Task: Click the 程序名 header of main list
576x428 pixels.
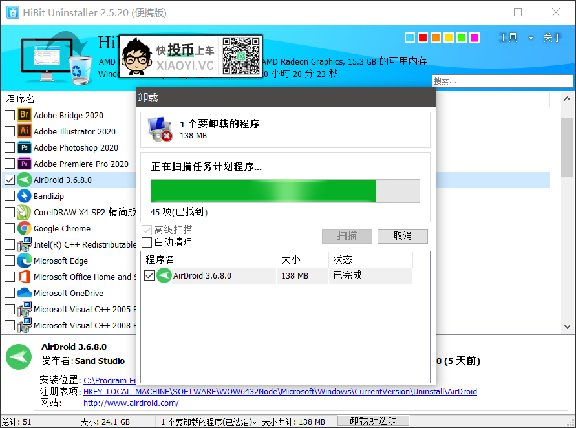Action: [20, 99]
